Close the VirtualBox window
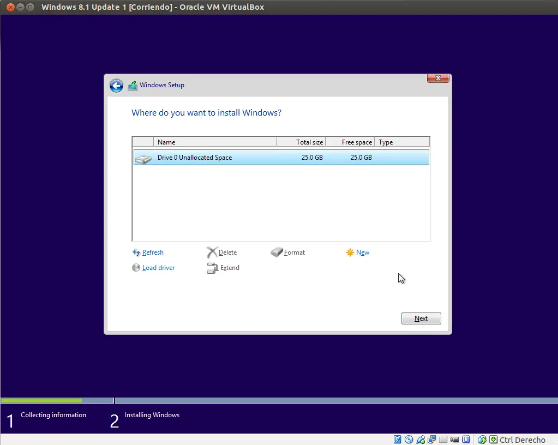This screenshot has width=558, height=445. pos(10,7)
